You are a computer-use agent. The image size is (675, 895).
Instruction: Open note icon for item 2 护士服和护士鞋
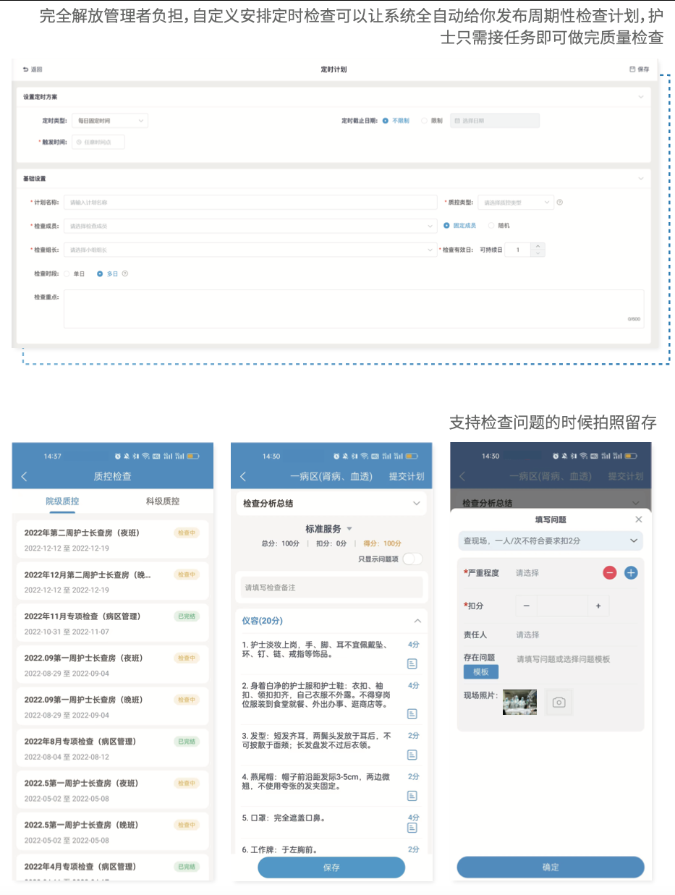[x=412, y=714]
